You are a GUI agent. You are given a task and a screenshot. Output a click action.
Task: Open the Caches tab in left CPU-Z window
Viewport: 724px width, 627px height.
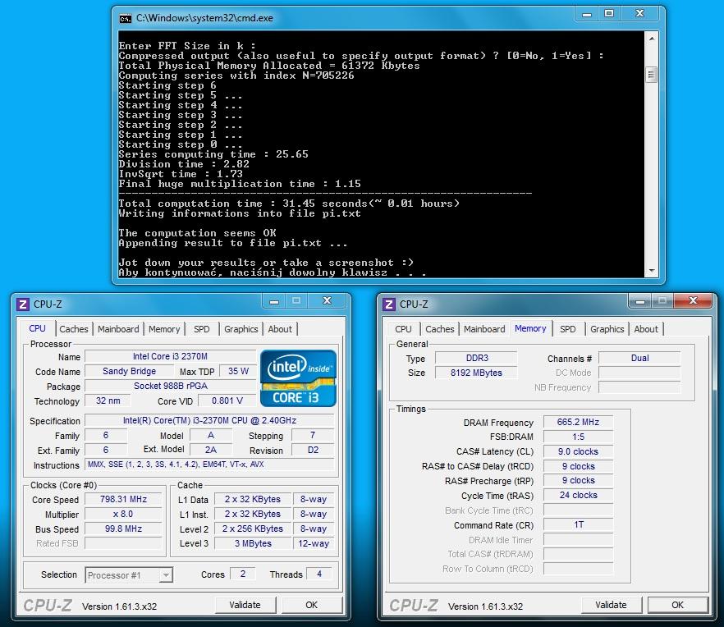(73, 329)
